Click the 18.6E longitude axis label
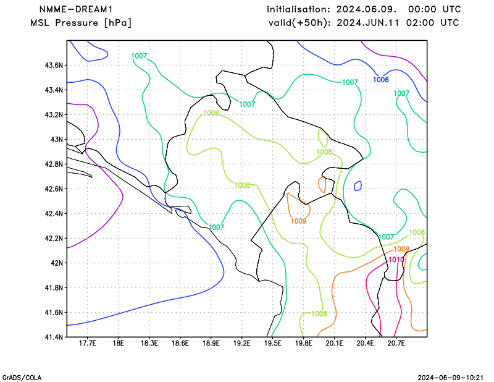 pos(180,343)
